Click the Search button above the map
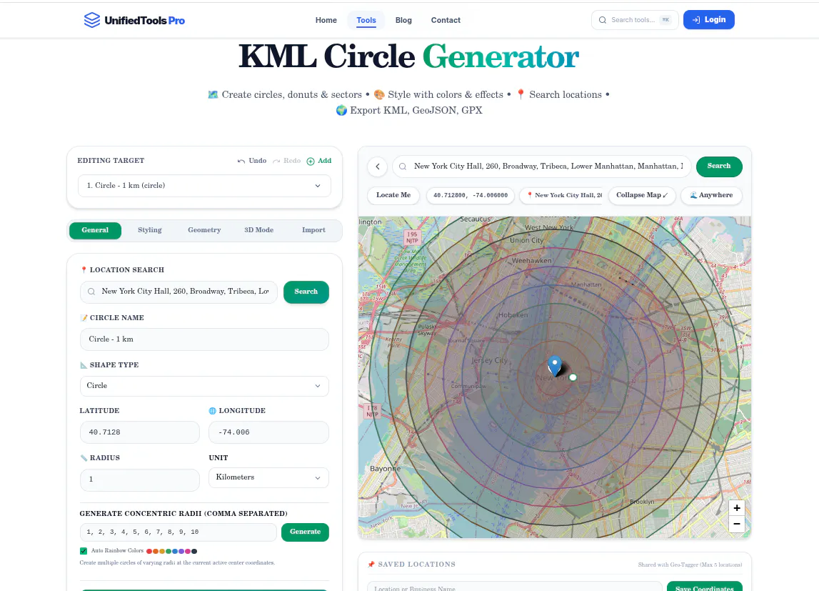The image size is (819, 591). 719,167
